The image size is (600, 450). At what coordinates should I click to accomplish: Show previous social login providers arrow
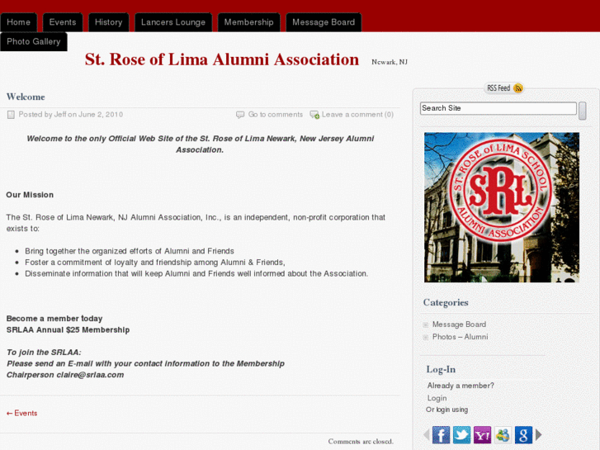pos(427,434)
